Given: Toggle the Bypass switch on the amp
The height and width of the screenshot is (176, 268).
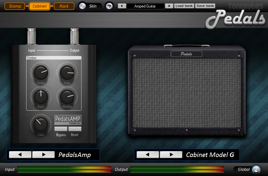Looking at the screenshot, I should 61,129.
